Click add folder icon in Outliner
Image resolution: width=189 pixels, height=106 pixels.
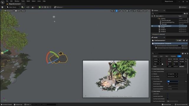pos(185,14)
